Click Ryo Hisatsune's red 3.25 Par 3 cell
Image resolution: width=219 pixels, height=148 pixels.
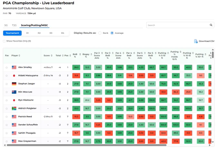[98, 100]
